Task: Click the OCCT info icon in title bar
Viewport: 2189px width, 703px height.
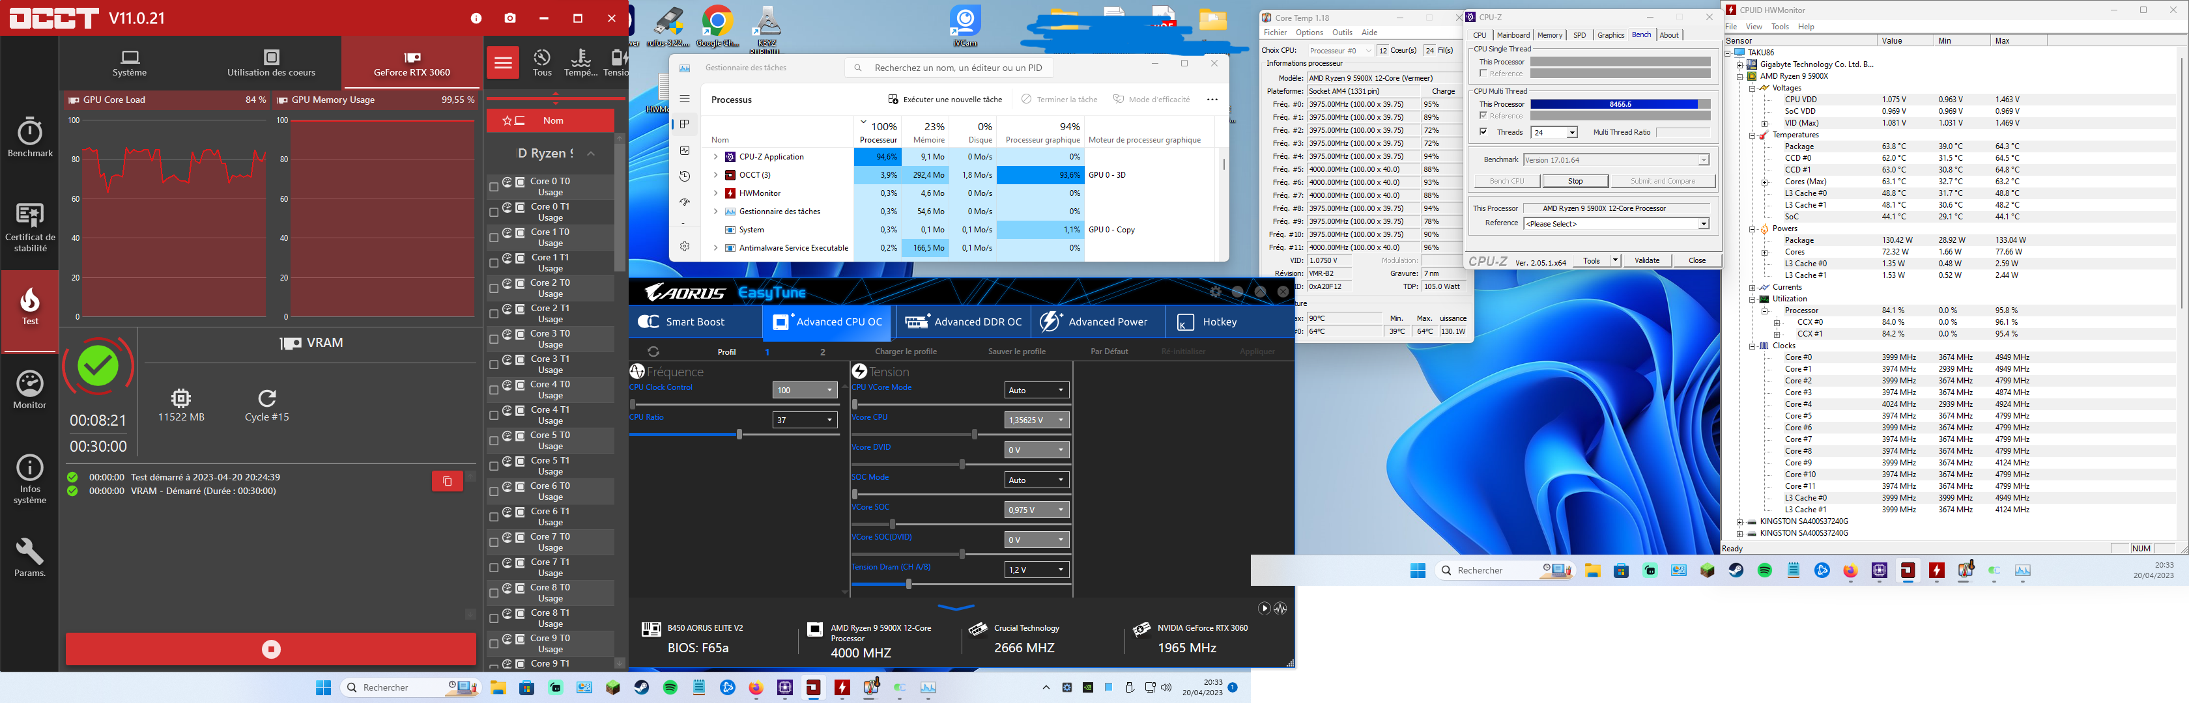Action: click(x=476, y=18)
